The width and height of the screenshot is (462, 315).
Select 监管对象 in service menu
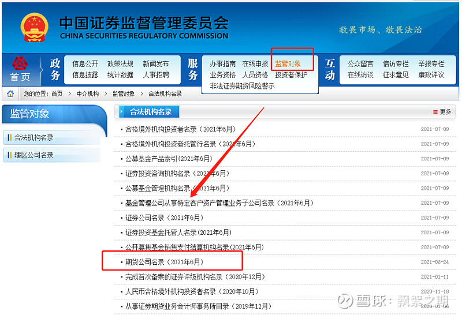click(288, 63)
